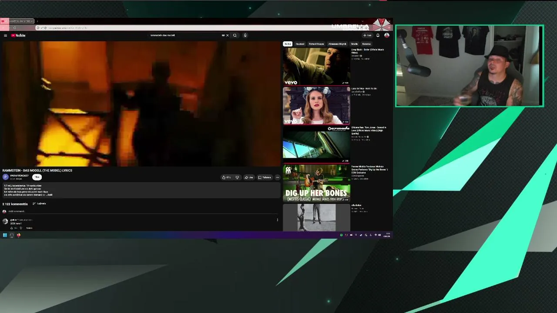
Task: Open the YouTube notifications bell
Action: [378, 36]
